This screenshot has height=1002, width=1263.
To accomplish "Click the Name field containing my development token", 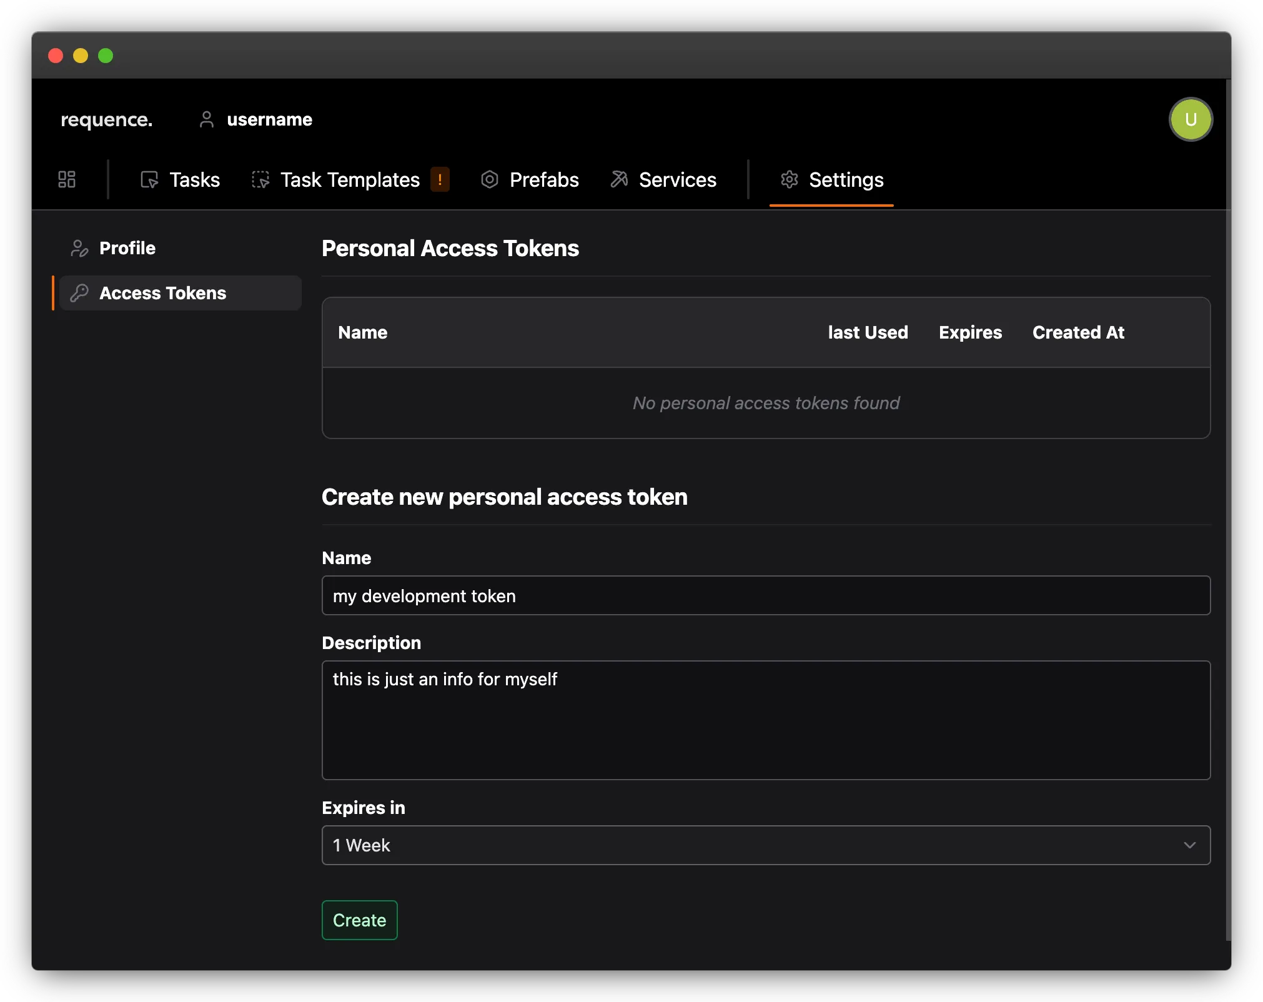I will click(x=765, y=595).
